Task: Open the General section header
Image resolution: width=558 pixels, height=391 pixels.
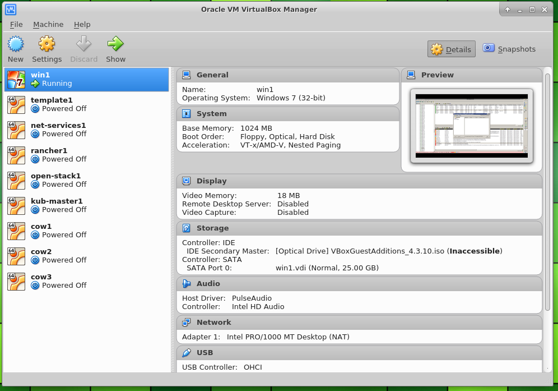Action: [287, 75]
